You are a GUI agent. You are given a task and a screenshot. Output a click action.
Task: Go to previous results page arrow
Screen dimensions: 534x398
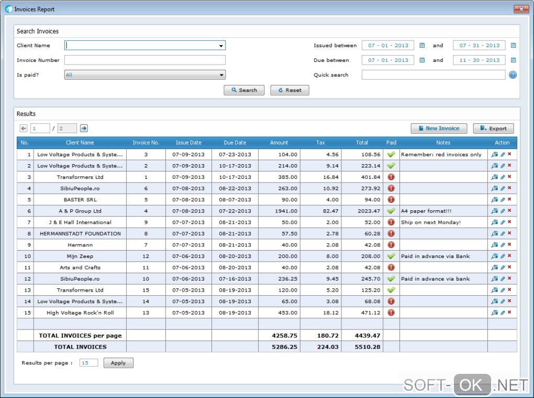pyautogui.click(x=24, y=128)
